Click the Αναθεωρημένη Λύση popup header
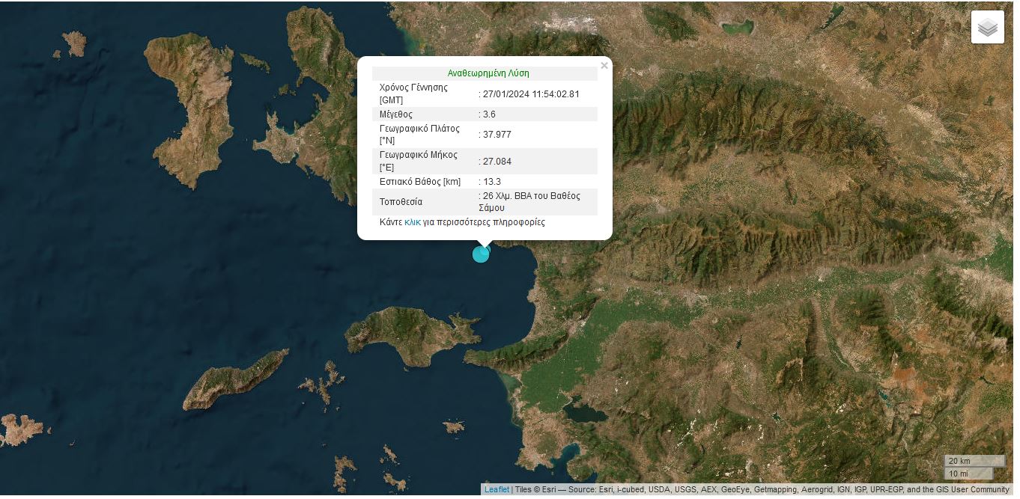 (x=488, y=73)
